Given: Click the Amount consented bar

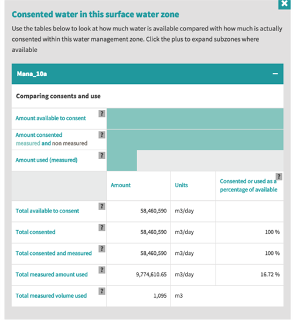Looking at the screenshot, I should pos(195,140).
